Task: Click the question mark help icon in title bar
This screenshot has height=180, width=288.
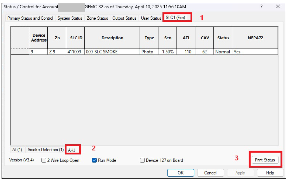Action: [261, 7]
